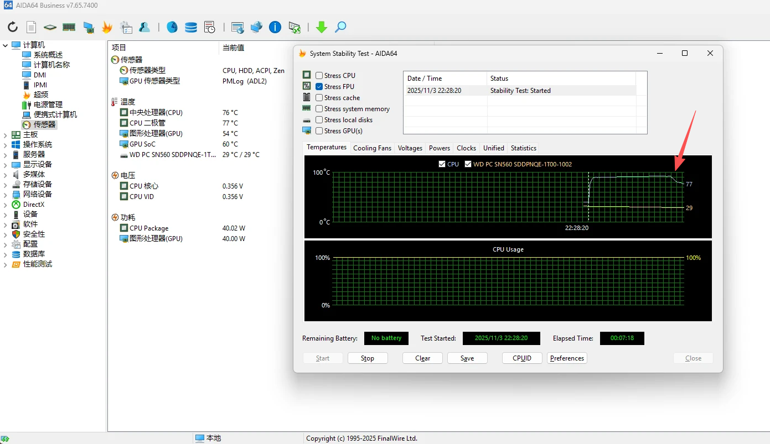The height and width of the screenshot is (444, 770).
Task: Click the Refresh toolbar icon
Action: 13,27
